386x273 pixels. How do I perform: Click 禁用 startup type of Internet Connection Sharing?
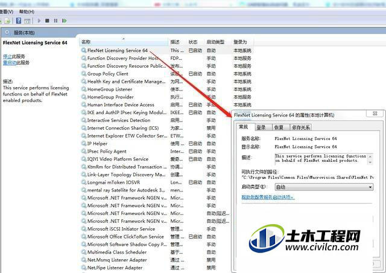pyautogui.click(x=211, y=128)
